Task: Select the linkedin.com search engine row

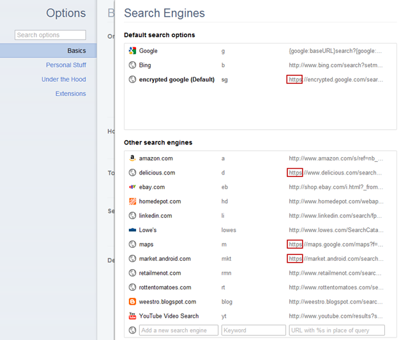Action: click(x=155, y=216)
